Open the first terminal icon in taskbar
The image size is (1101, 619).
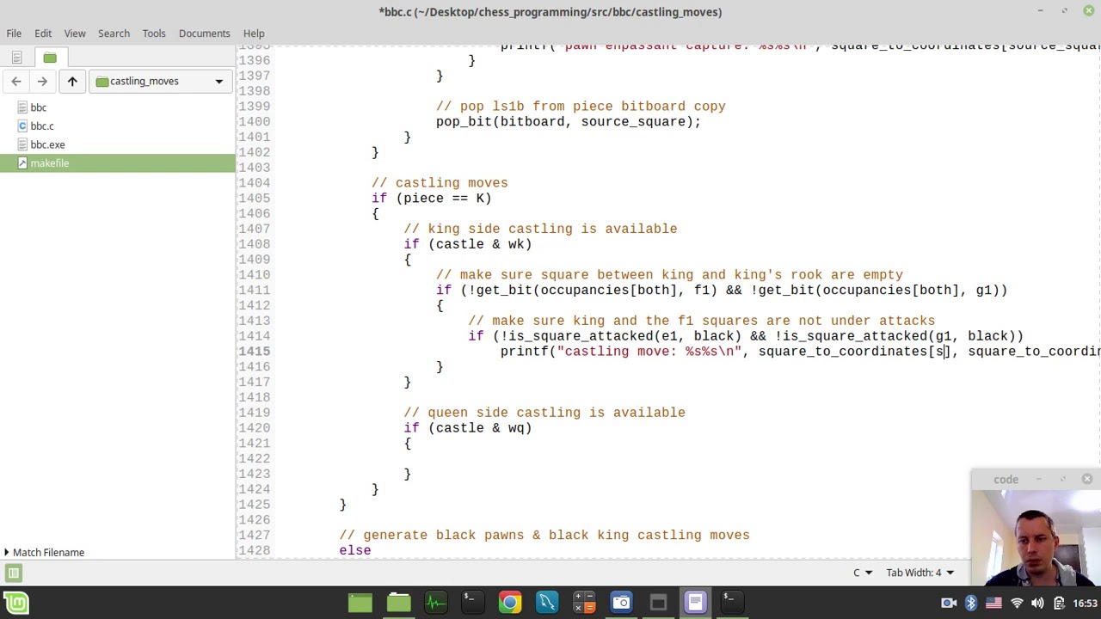471,603
